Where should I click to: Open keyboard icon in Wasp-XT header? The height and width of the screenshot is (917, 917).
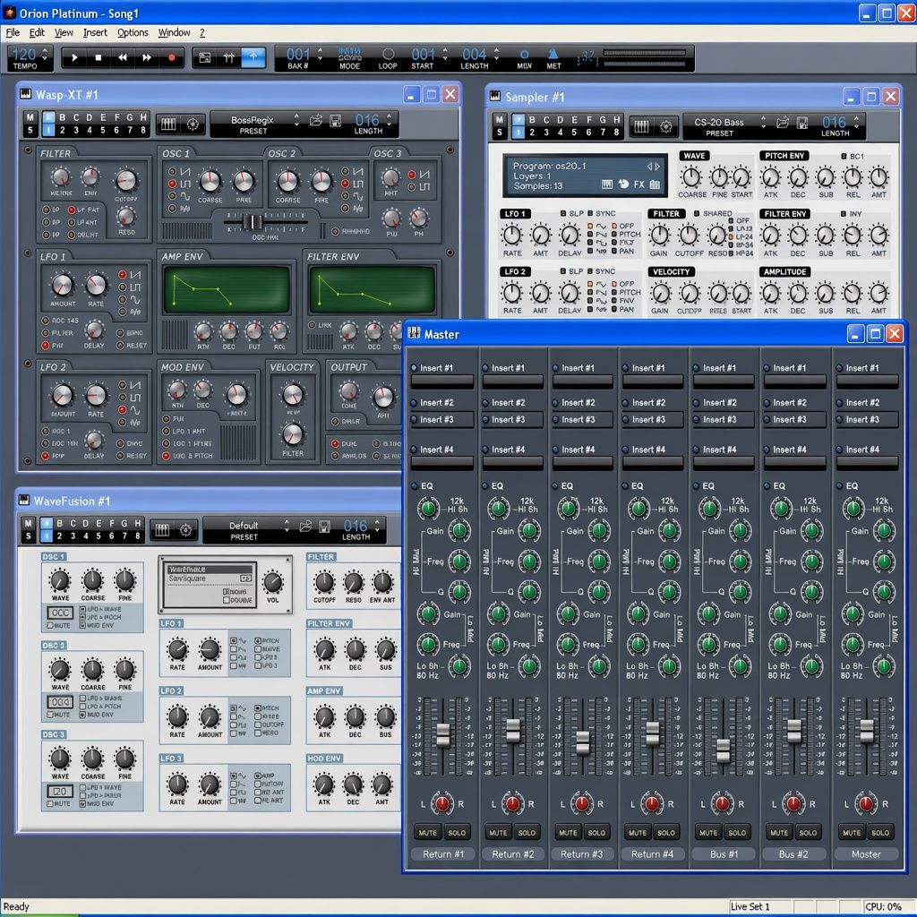[x=168, y=124]
